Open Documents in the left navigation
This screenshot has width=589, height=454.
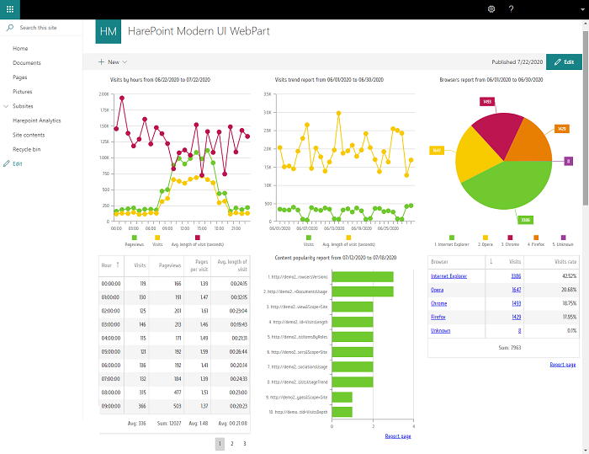point(27,63)
